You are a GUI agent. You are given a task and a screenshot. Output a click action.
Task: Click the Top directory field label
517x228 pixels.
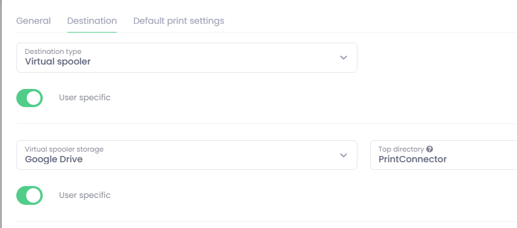tap(401, 149)
